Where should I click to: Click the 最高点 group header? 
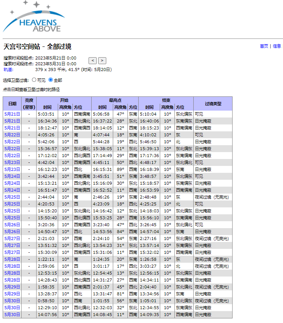(x=115, y=100)
